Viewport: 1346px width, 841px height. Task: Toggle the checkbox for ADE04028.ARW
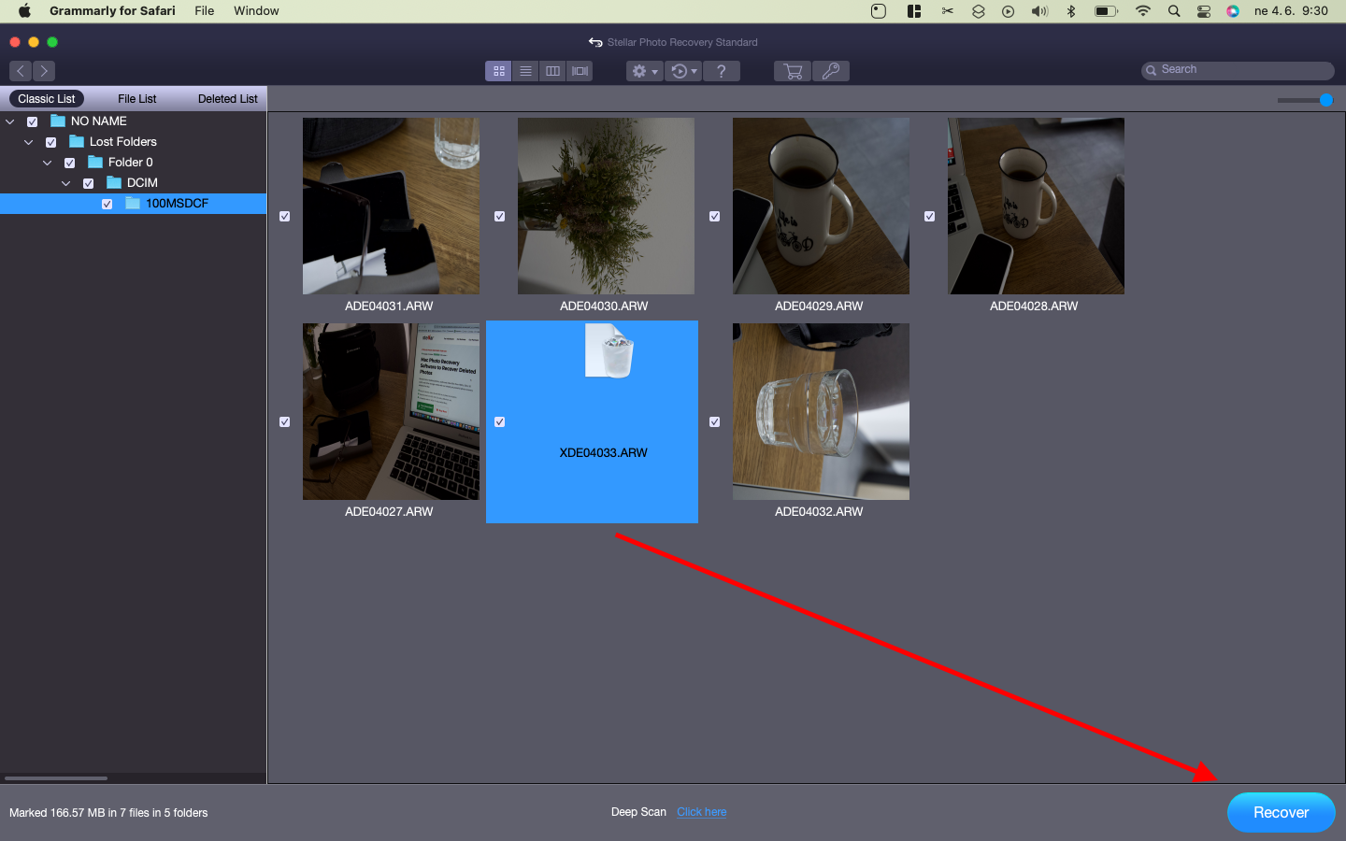929,216
